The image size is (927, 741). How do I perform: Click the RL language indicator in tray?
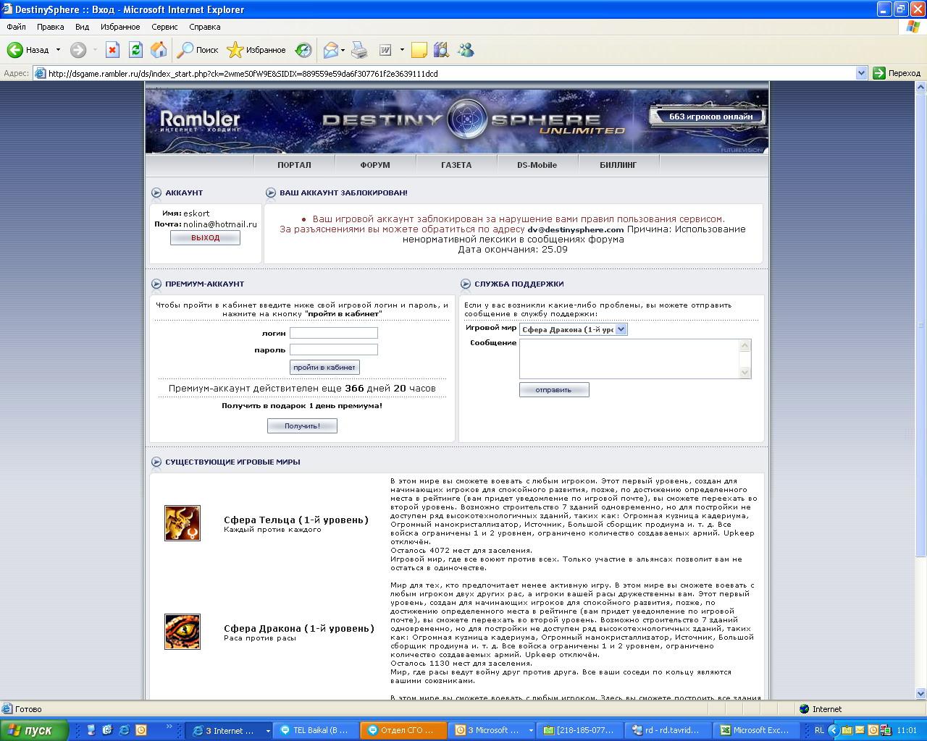click(x=819, y=730)
